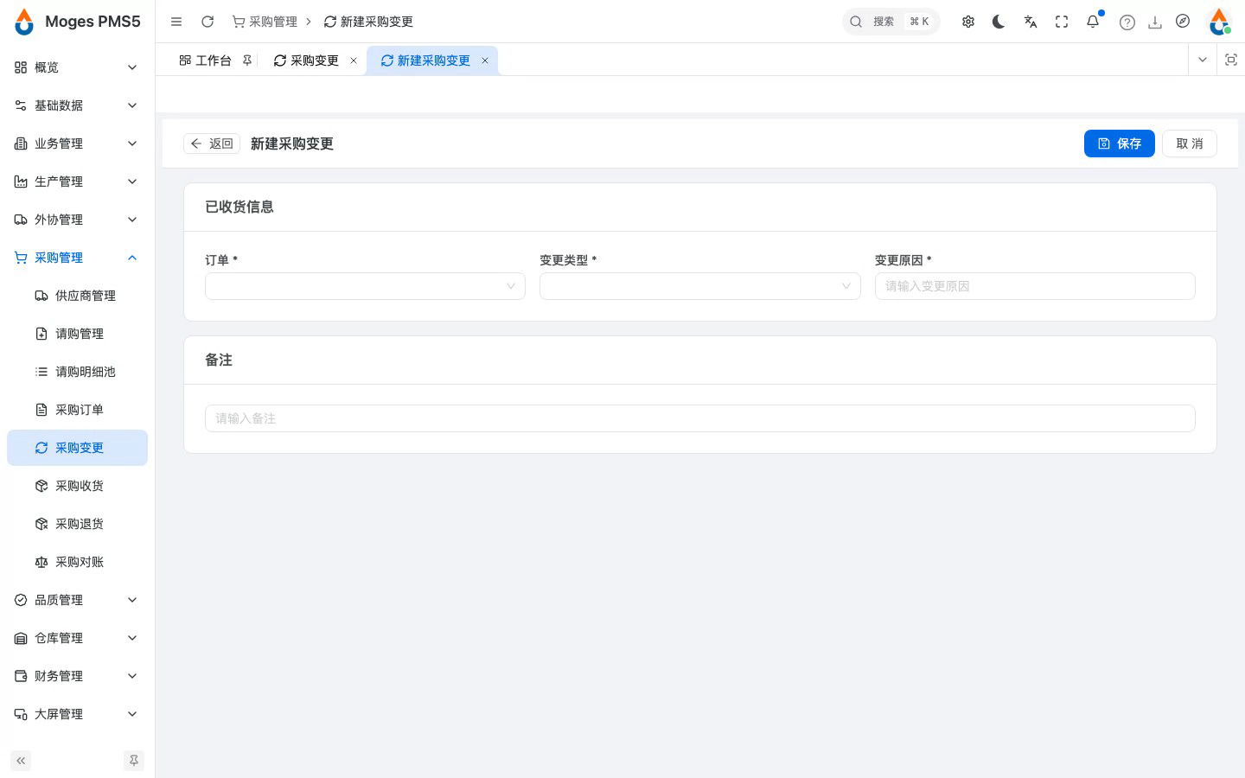Open 采购收货 in sidebar
The height and width of the screenshot is (778, 1245).
(x=77, y=486)
